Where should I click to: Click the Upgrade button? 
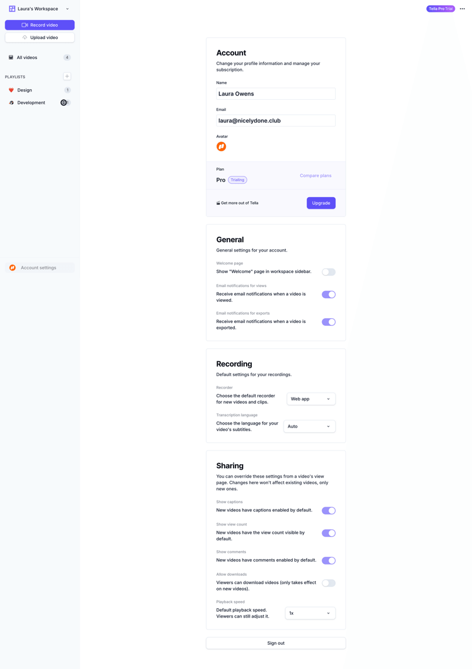click(321, 203)
